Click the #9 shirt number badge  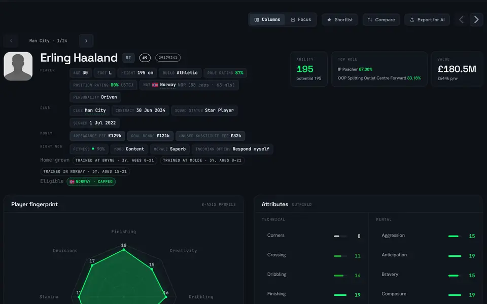[x=145, y=58]
